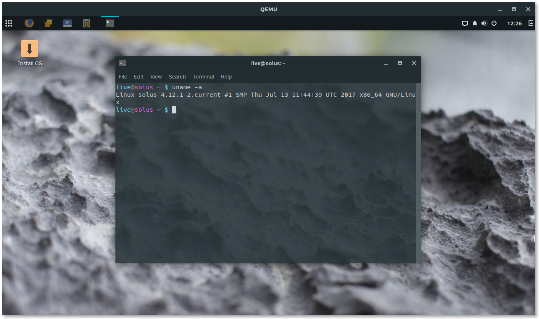
Task: Close the QEMU window
Action: pos(528,9)
